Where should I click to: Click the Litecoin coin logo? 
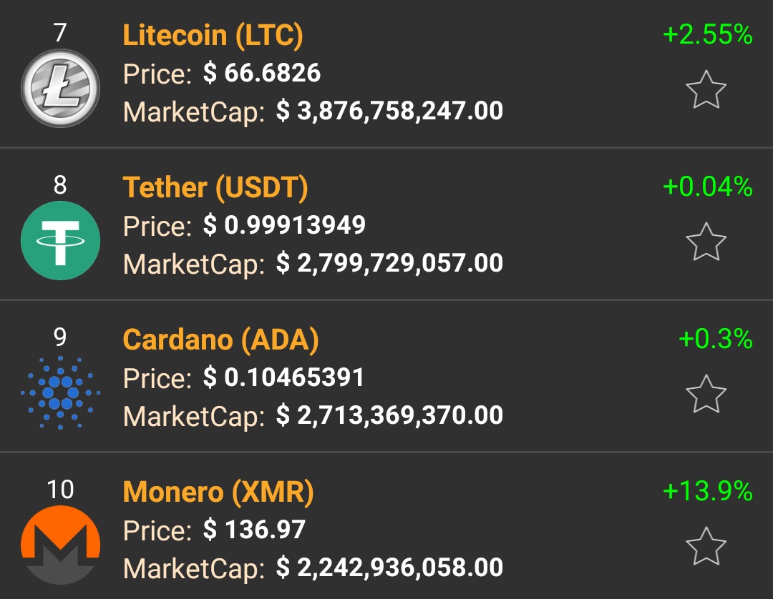coord(60,88)
